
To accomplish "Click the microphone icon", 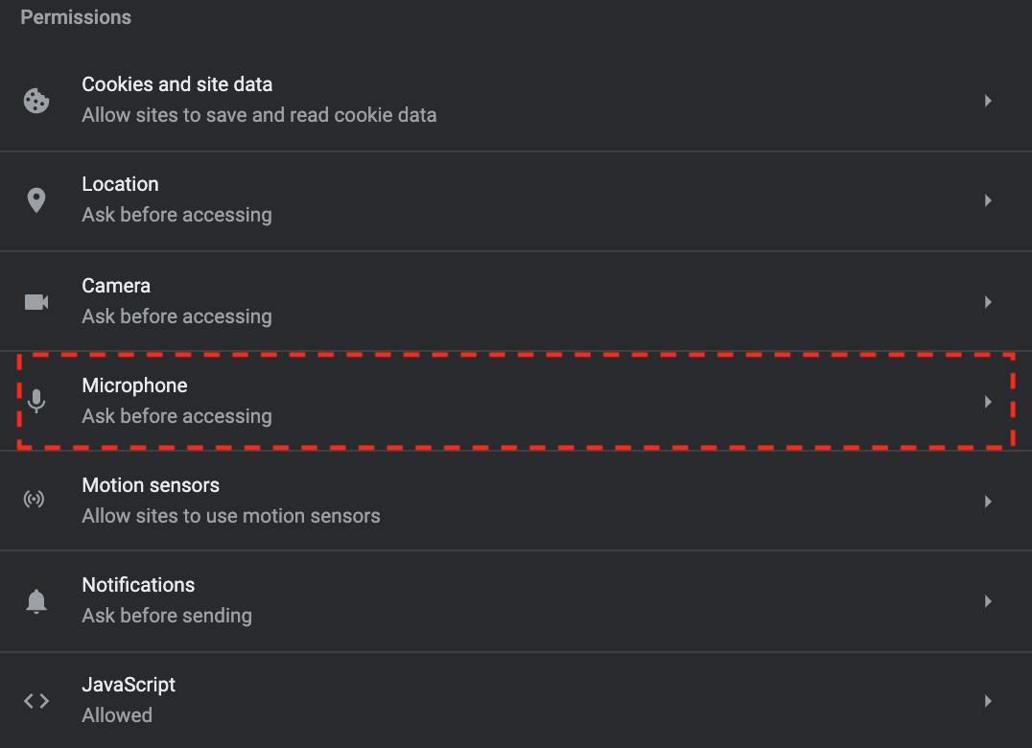I will tap(36, 401).
